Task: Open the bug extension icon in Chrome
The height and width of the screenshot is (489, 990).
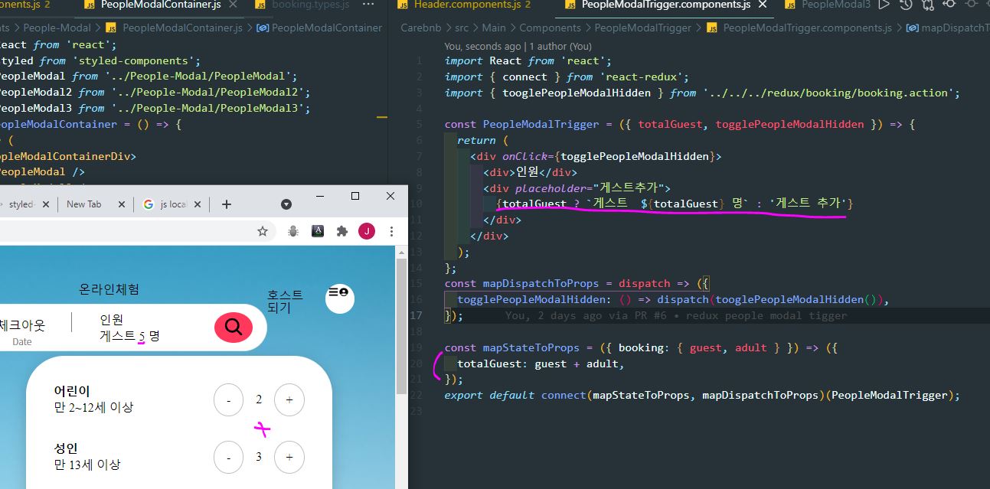Action: [293, 231]
